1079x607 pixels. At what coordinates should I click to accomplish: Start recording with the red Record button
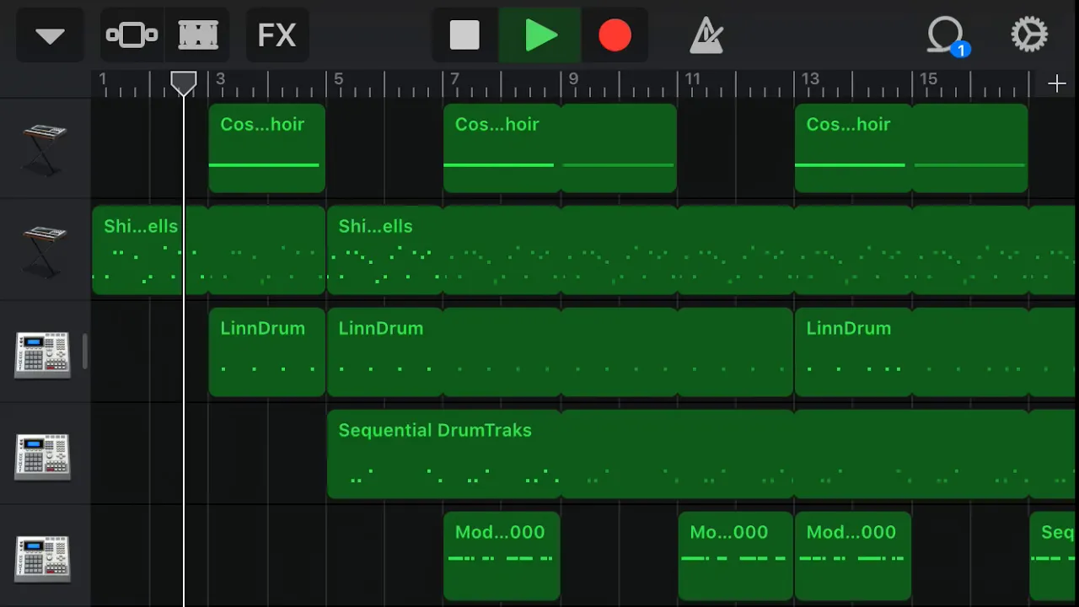(615, 35)
